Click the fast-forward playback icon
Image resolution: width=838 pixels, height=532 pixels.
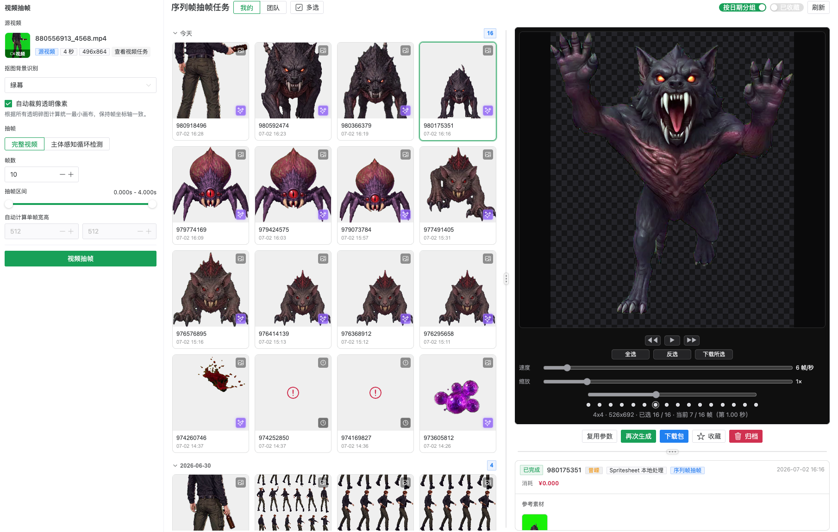(691, 340)
